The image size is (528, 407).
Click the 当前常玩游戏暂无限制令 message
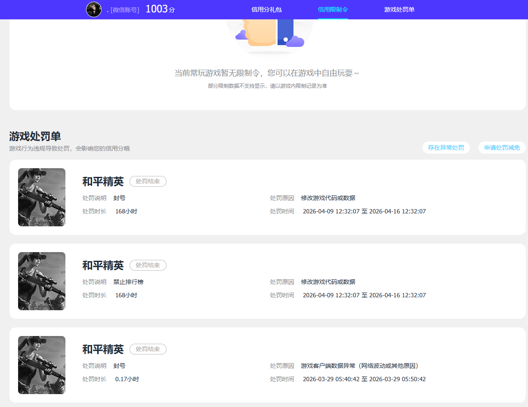(266, 73)
